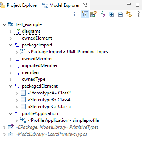Screen dimensions: 142x142
Task: Click the packagedElement containment icon
Action: point(17,86)
